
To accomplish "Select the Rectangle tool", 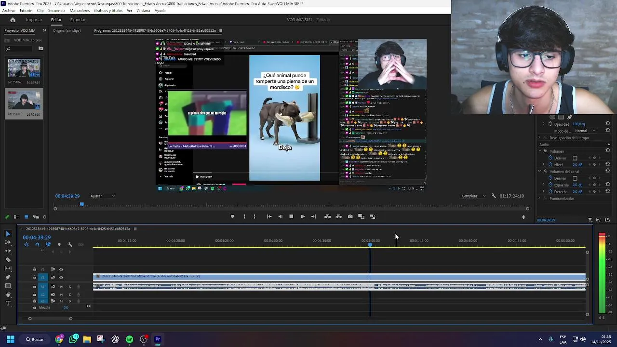I will (x=8, y=286).
